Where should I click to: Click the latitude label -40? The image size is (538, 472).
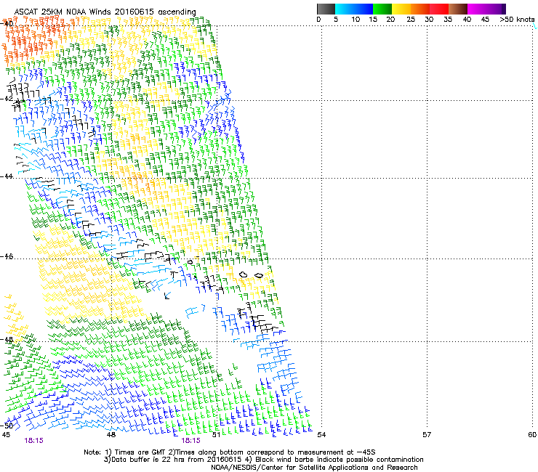pyautogui.click(x=7, y=24)
